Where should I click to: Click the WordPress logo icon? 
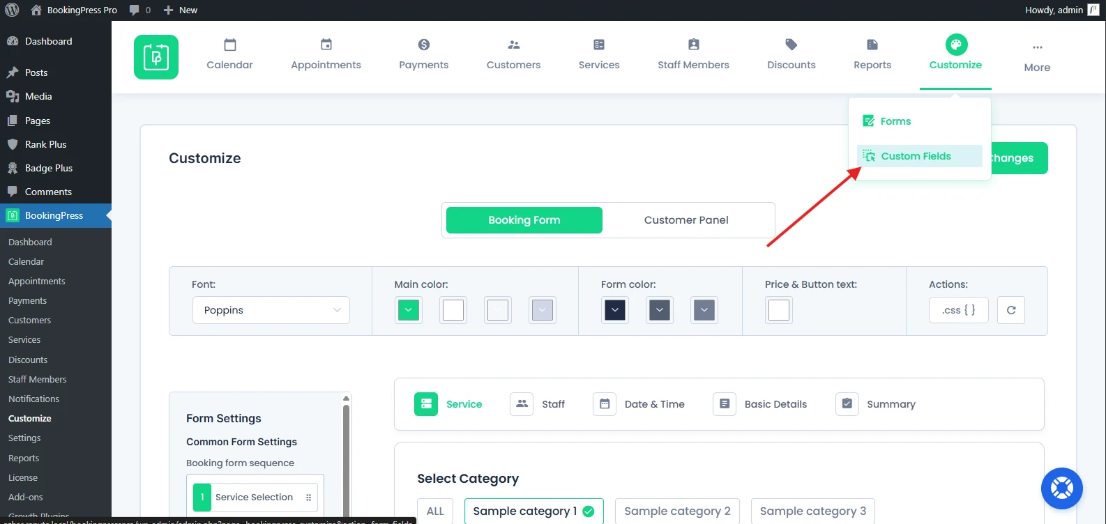click(12, 10)
